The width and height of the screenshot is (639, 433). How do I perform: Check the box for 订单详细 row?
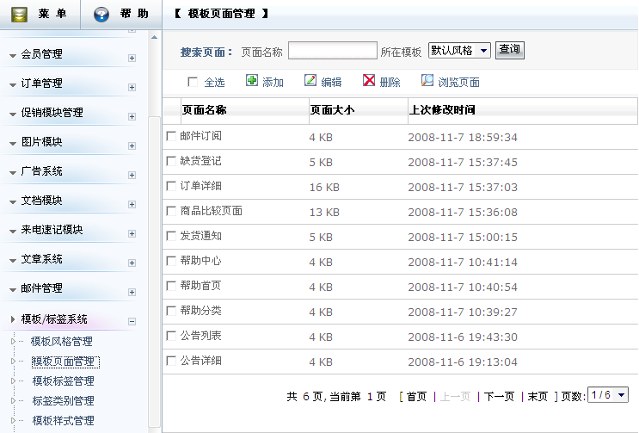[171, 186]
